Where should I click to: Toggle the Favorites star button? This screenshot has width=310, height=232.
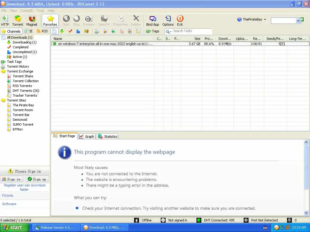50,21
